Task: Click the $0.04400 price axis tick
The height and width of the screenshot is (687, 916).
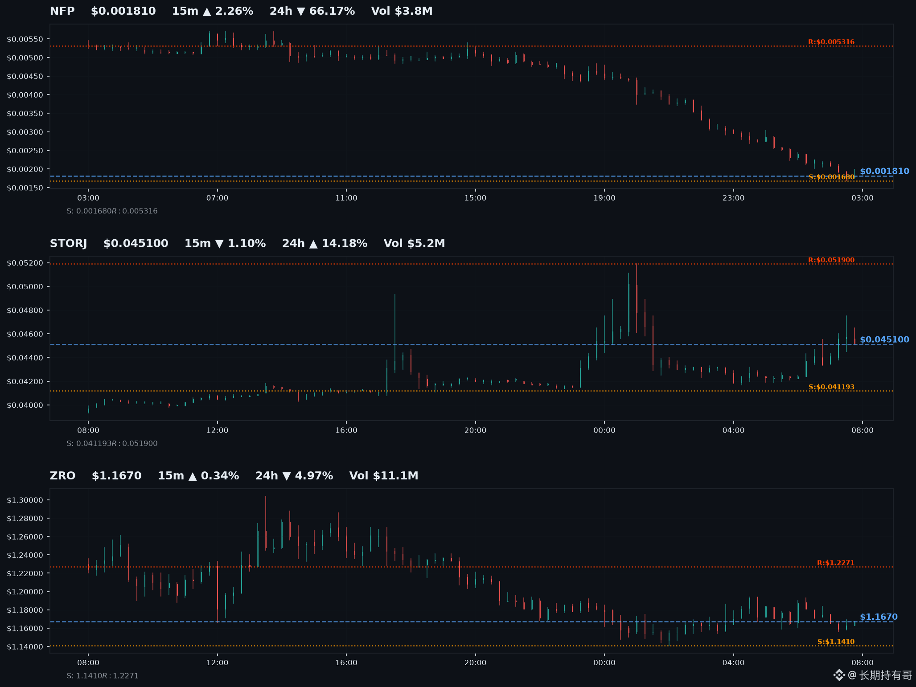Action: pyautogui.click(x=25, y=358)
